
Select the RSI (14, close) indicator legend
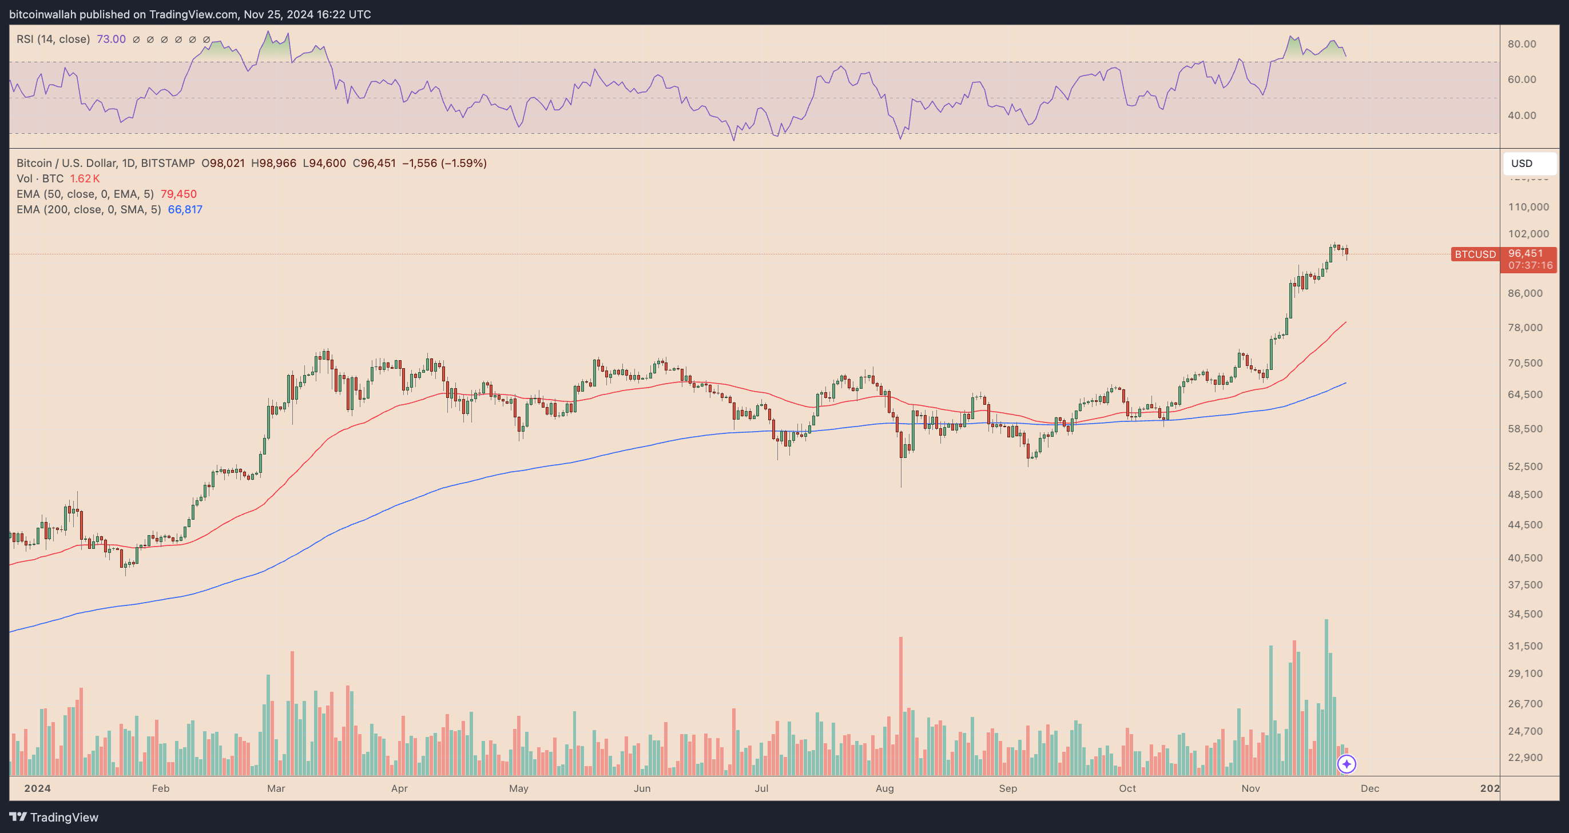53,39
